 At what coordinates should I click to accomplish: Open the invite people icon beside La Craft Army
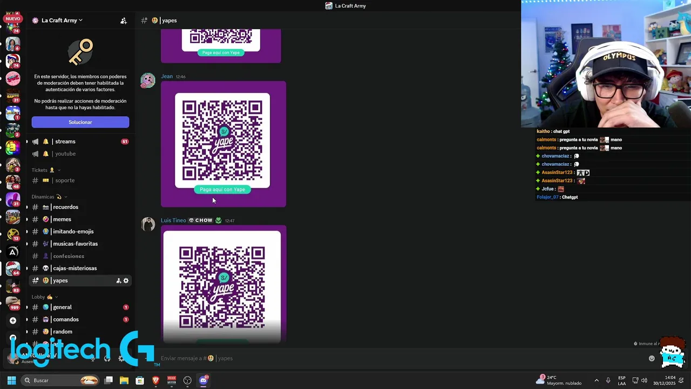[124, 21]
